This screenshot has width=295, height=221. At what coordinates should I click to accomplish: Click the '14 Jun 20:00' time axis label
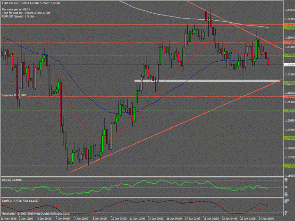tap(156, 219)
